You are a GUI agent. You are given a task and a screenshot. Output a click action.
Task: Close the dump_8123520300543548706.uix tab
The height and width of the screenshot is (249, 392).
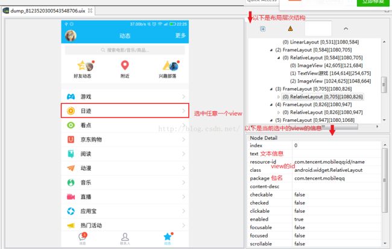[90, 10]
